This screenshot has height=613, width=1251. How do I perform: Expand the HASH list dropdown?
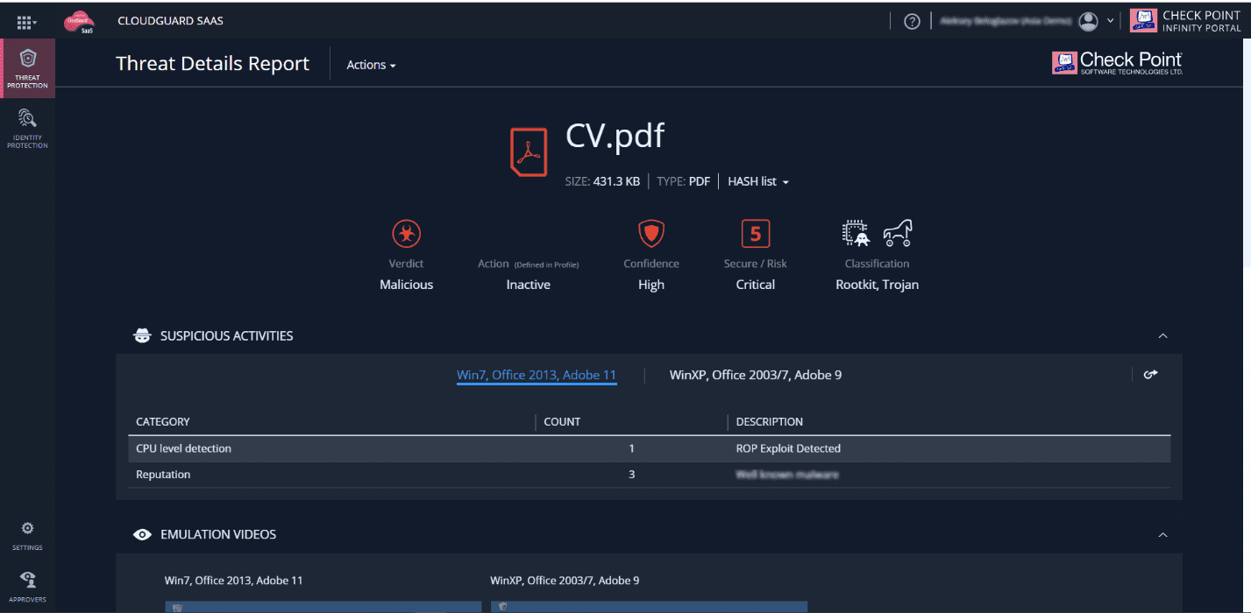(x=758, y=181)
